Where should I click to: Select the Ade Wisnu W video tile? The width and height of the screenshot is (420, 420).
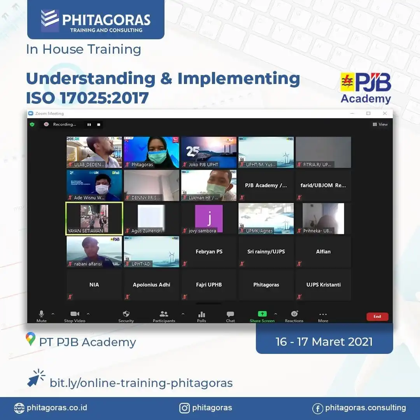[94, 185]
